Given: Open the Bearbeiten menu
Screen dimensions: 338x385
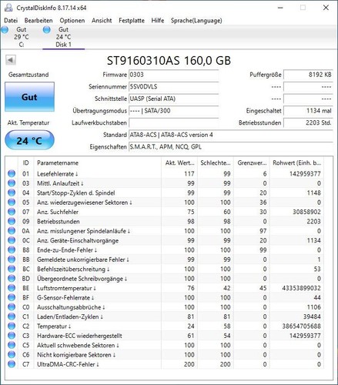Looking at the screenshot, I should click(x=38, y=21).
